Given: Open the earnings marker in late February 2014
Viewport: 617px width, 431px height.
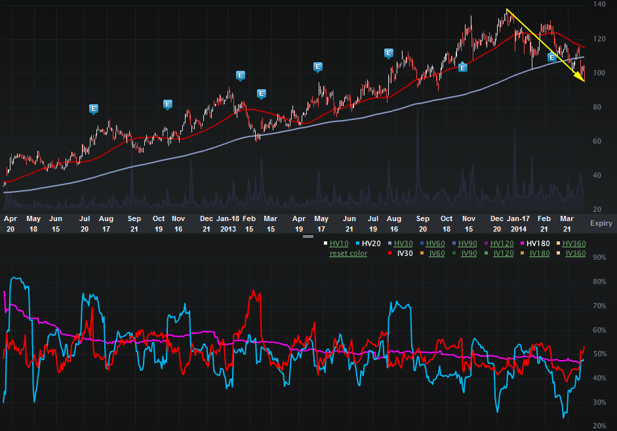Looking at the screenshot, I should 551,58.
